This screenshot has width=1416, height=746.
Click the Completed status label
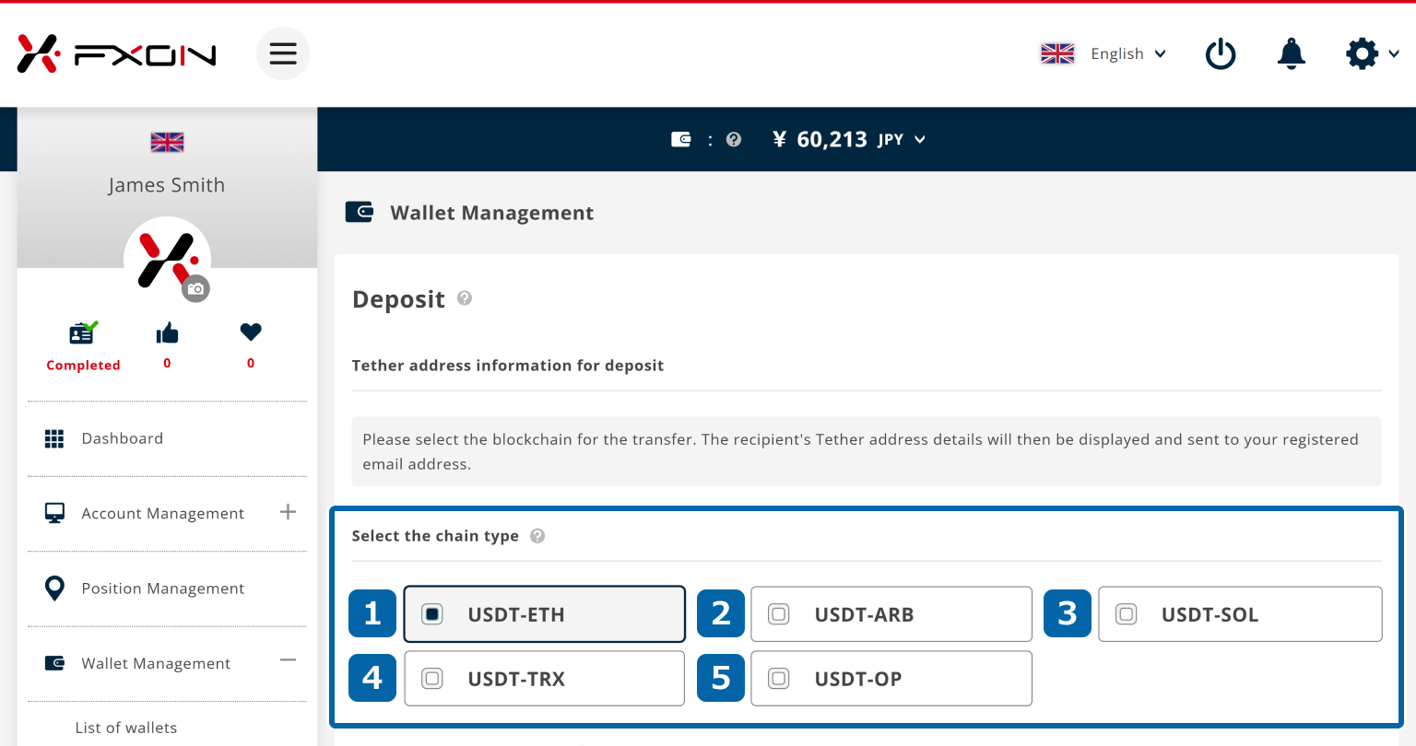[x=83, y=365]
